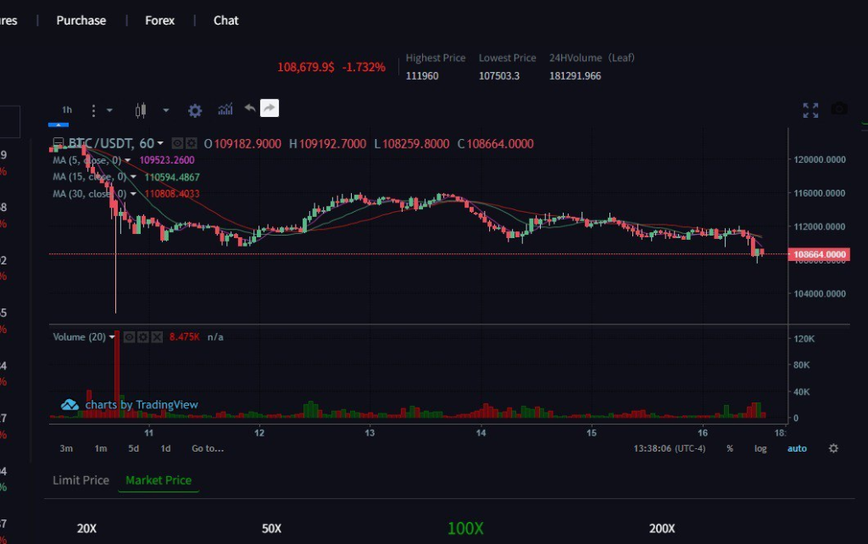The height and width of the screenshot is (544, 868).
Task: Click the undo arrow in chart toolbar
Action: point(249,108)
